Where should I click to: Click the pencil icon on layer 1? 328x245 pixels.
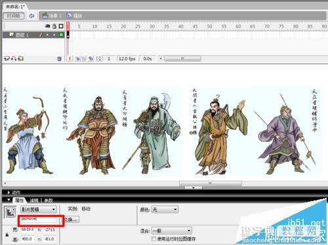tap(41, 35)
